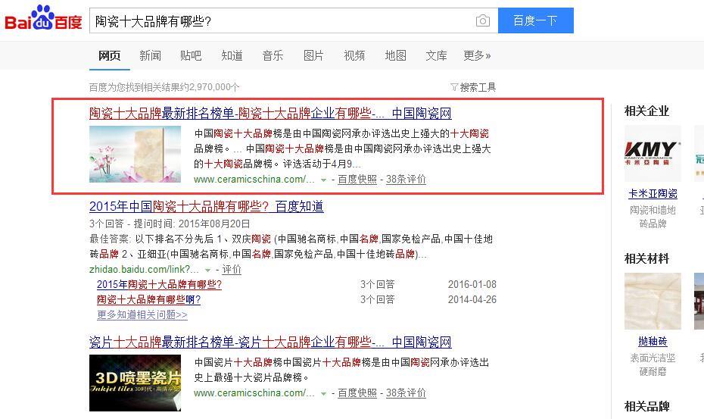
Task: Switch to the 图片 tab
Action: pos(313,55)
